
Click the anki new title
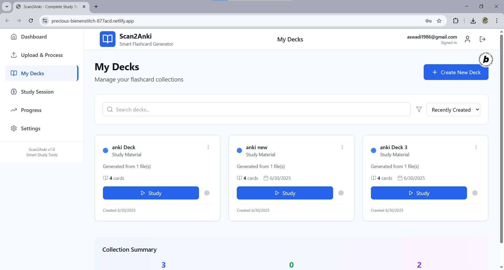256,147
